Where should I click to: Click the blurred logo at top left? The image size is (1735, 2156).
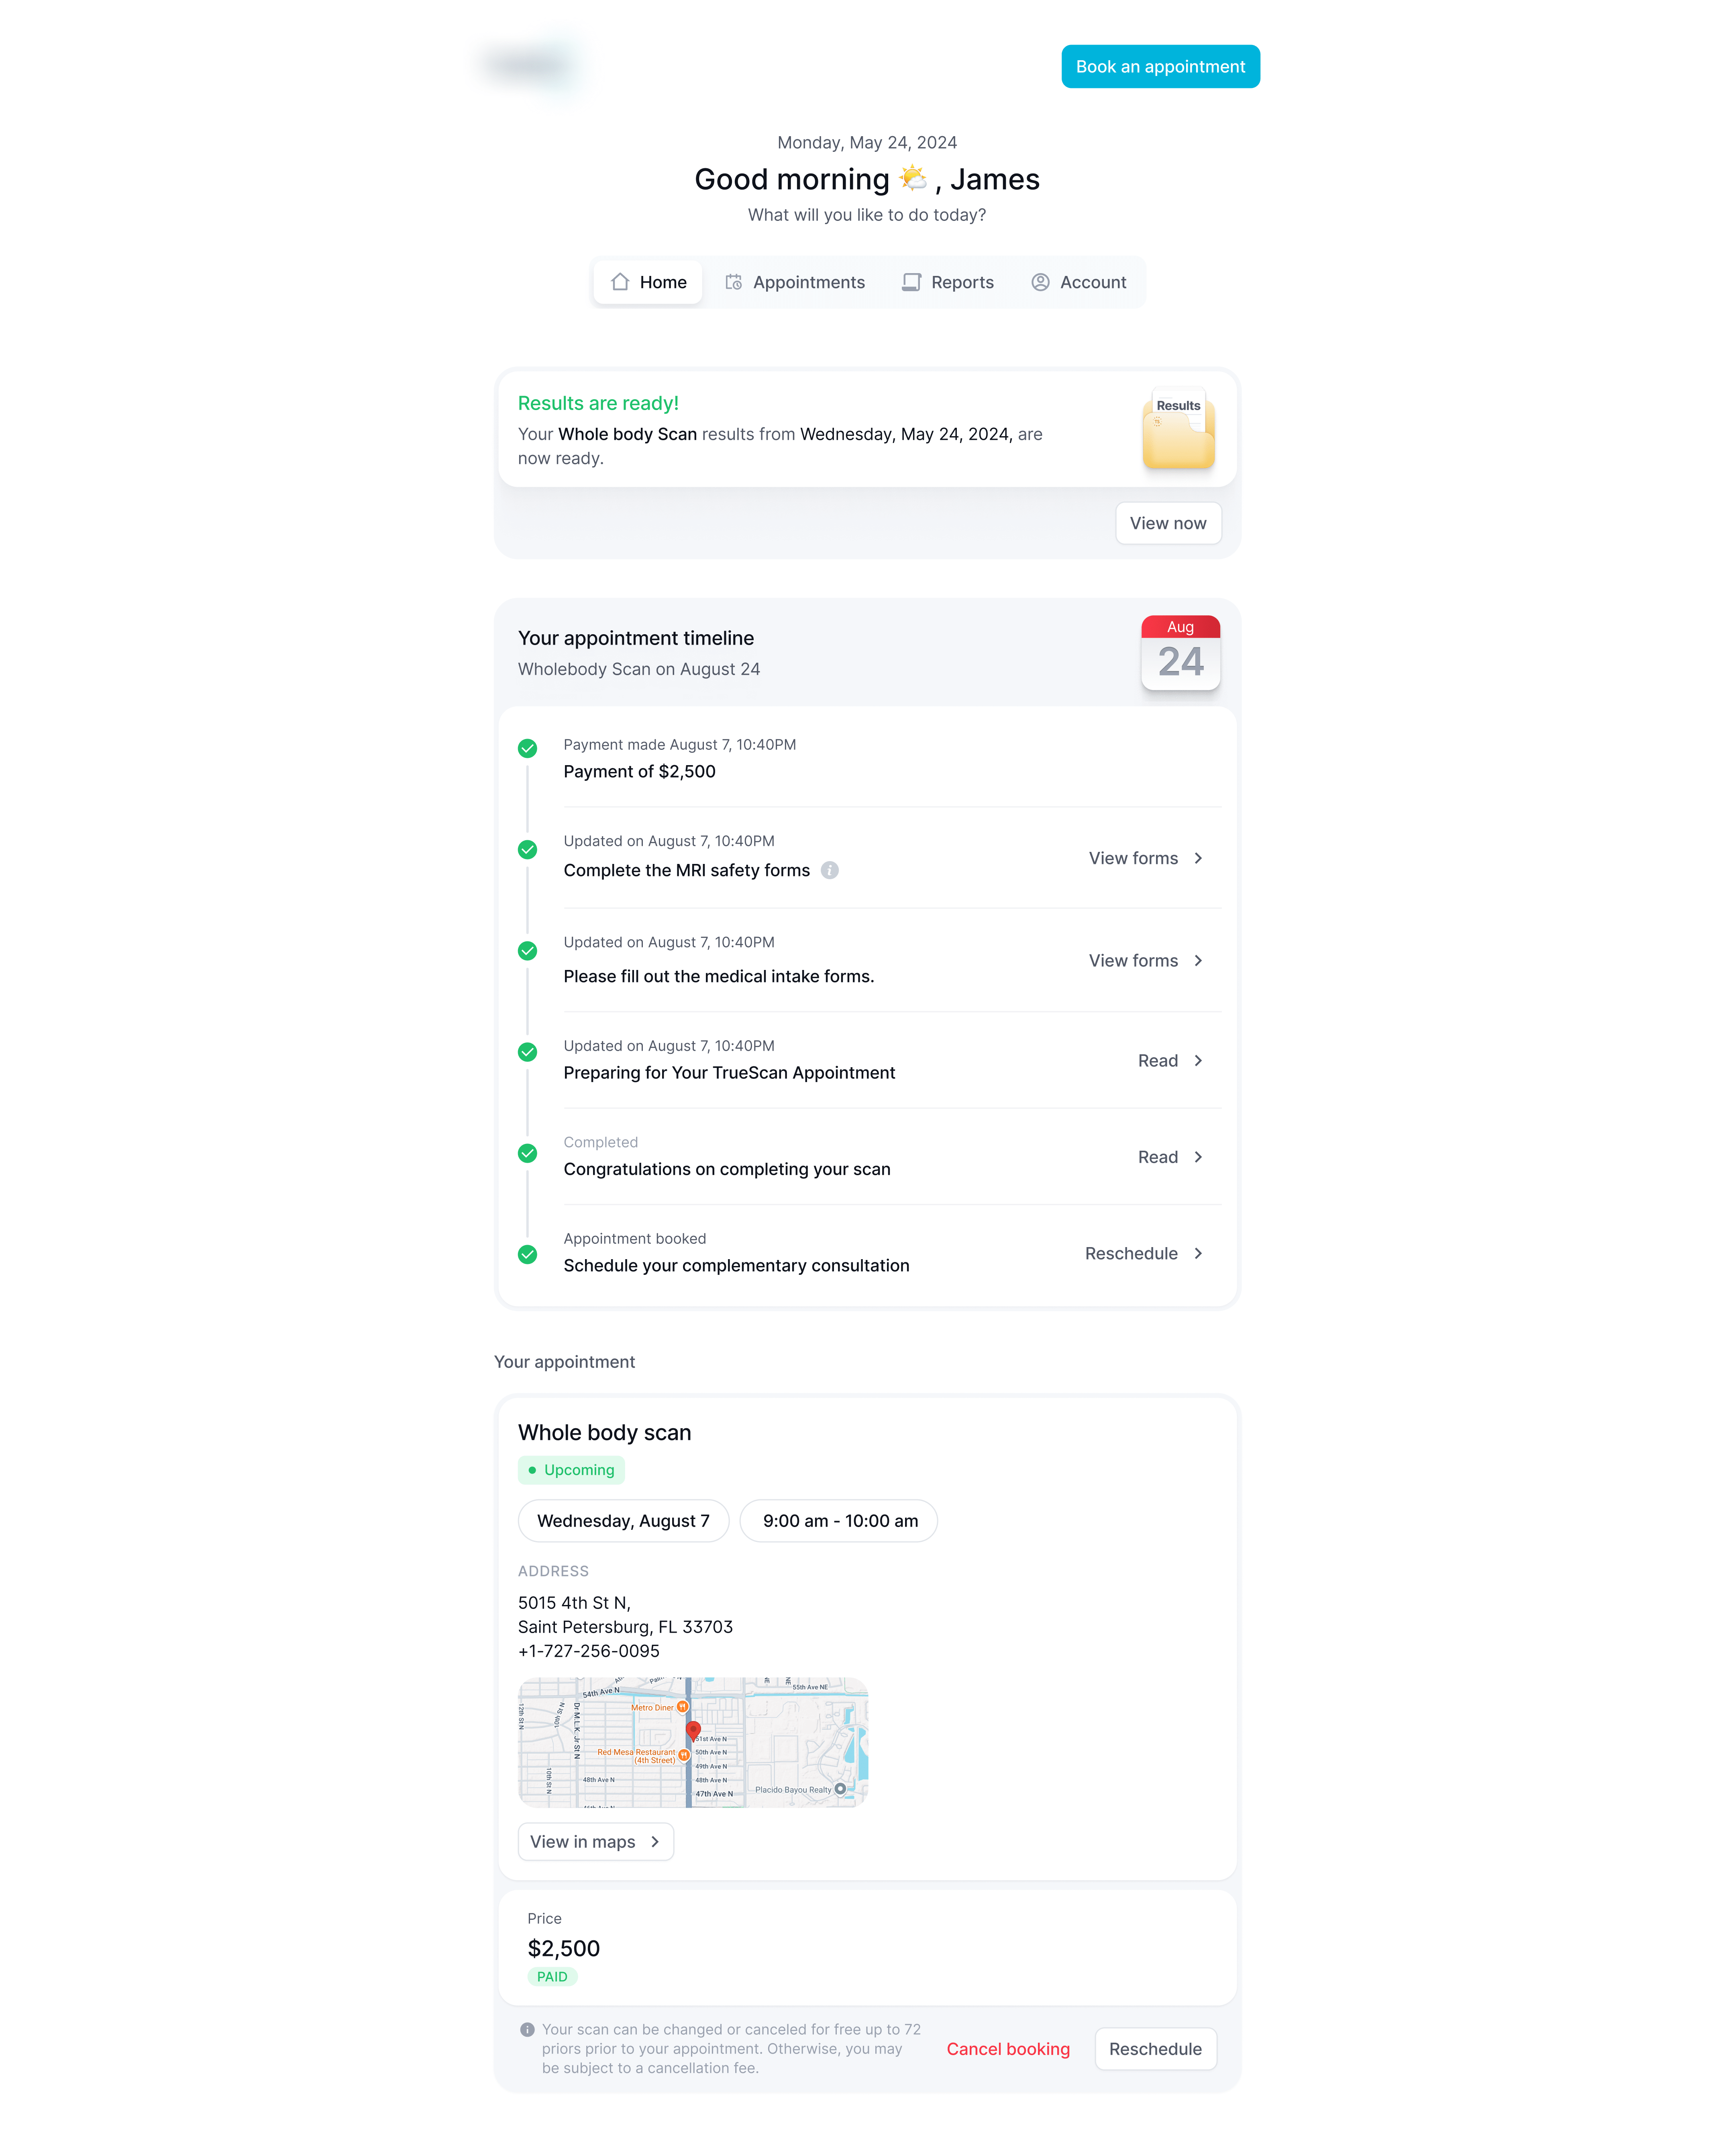(x=530, y=66)
